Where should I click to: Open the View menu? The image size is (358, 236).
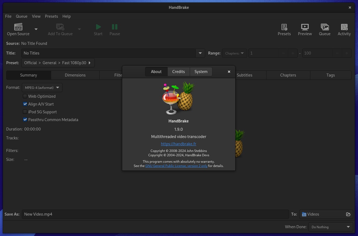[x=36, y=16]
